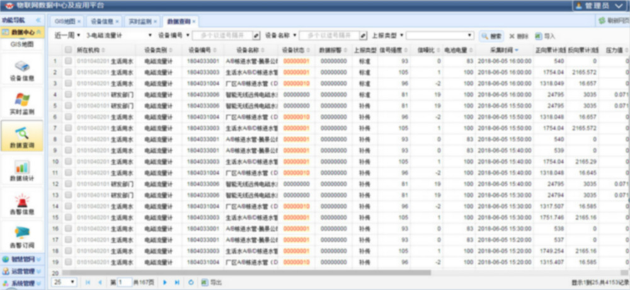This screenshot has width=630, height=290.
Task: Open 告警订阅 sidebar icon
Action: [22, 237]
